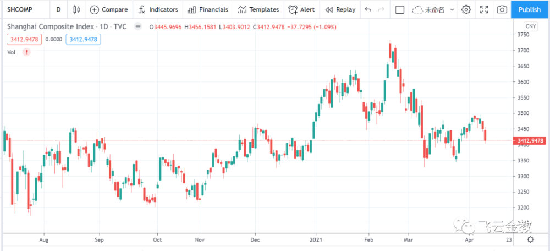Image resolution: width=550 pixels, height=251 pixels.
Task: Open the chart layout selector square
Action: [x=400, y=9]
